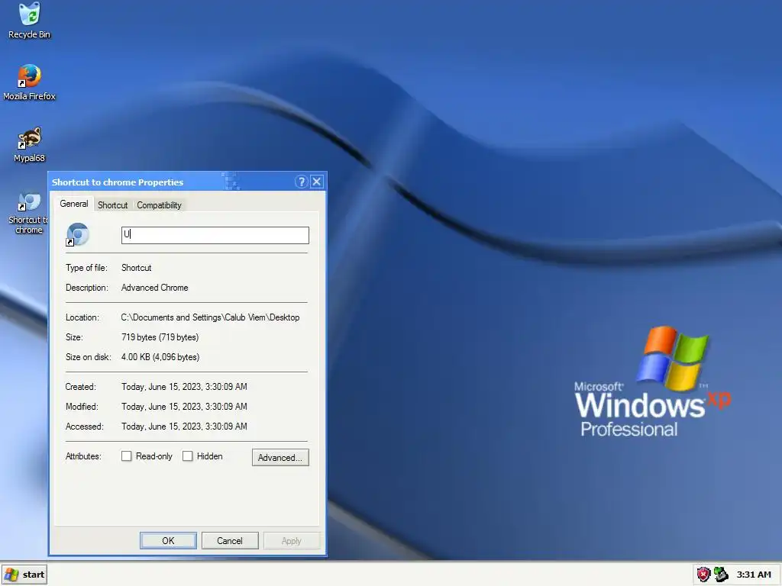Click the Type of file Shortcut value
Image resolution: width=782 pixels, height=586 pixels.
pos(136,268)
